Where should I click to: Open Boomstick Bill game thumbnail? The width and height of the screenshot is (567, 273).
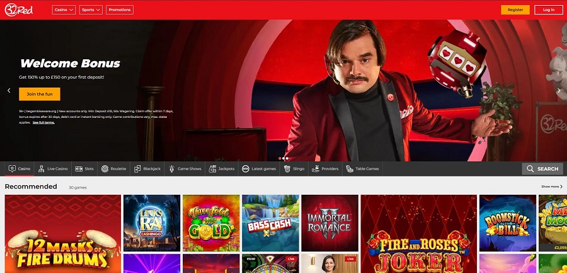[508, 223]
